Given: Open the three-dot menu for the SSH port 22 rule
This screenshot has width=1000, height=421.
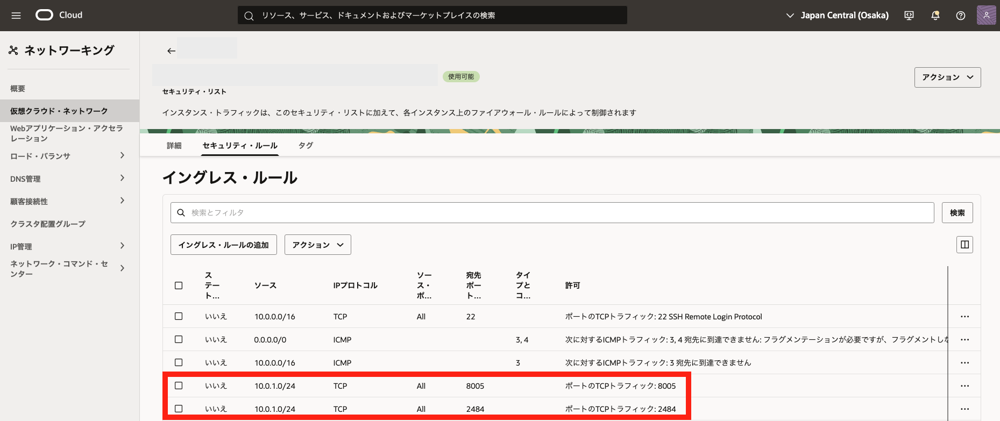Looking at the screenshot, I should 964,317.
